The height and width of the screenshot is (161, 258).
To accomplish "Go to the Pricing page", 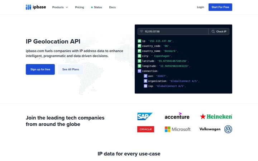I will (80, 7).
